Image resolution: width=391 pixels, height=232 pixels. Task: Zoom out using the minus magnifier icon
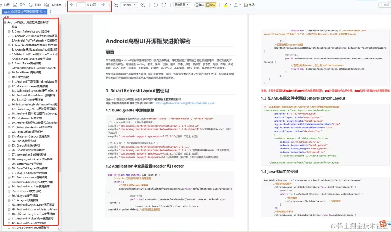pyautogui.click(x=115, y=5)
